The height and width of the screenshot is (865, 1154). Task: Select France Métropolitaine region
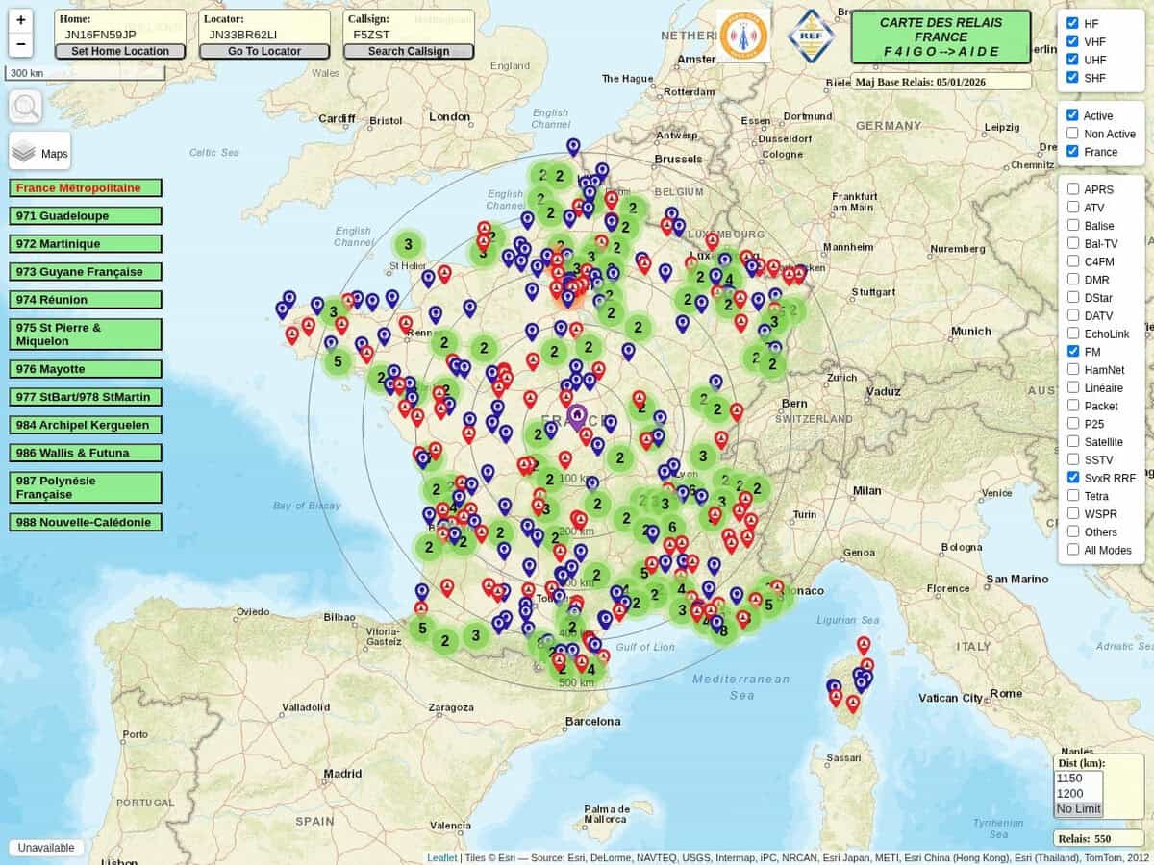tap(86, 187)
